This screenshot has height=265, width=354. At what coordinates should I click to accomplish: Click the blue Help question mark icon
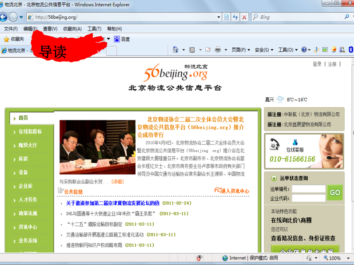click(304, 49)
